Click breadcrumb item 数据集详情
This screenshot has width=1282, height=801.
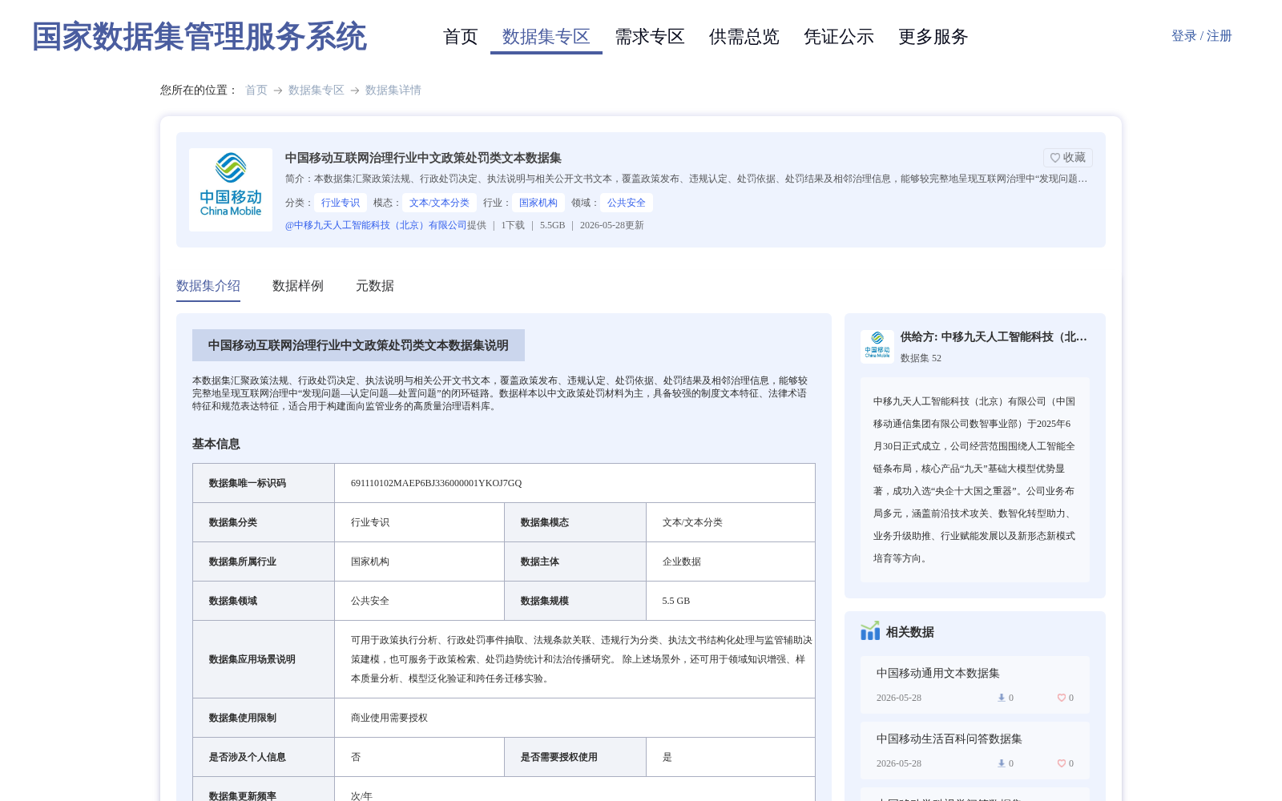[x=393, y=90]
